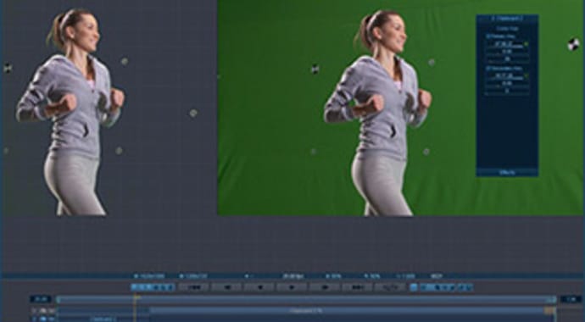Toggle the loop playback button
Screen dimensions: 585x322
[x=390, y=287]
